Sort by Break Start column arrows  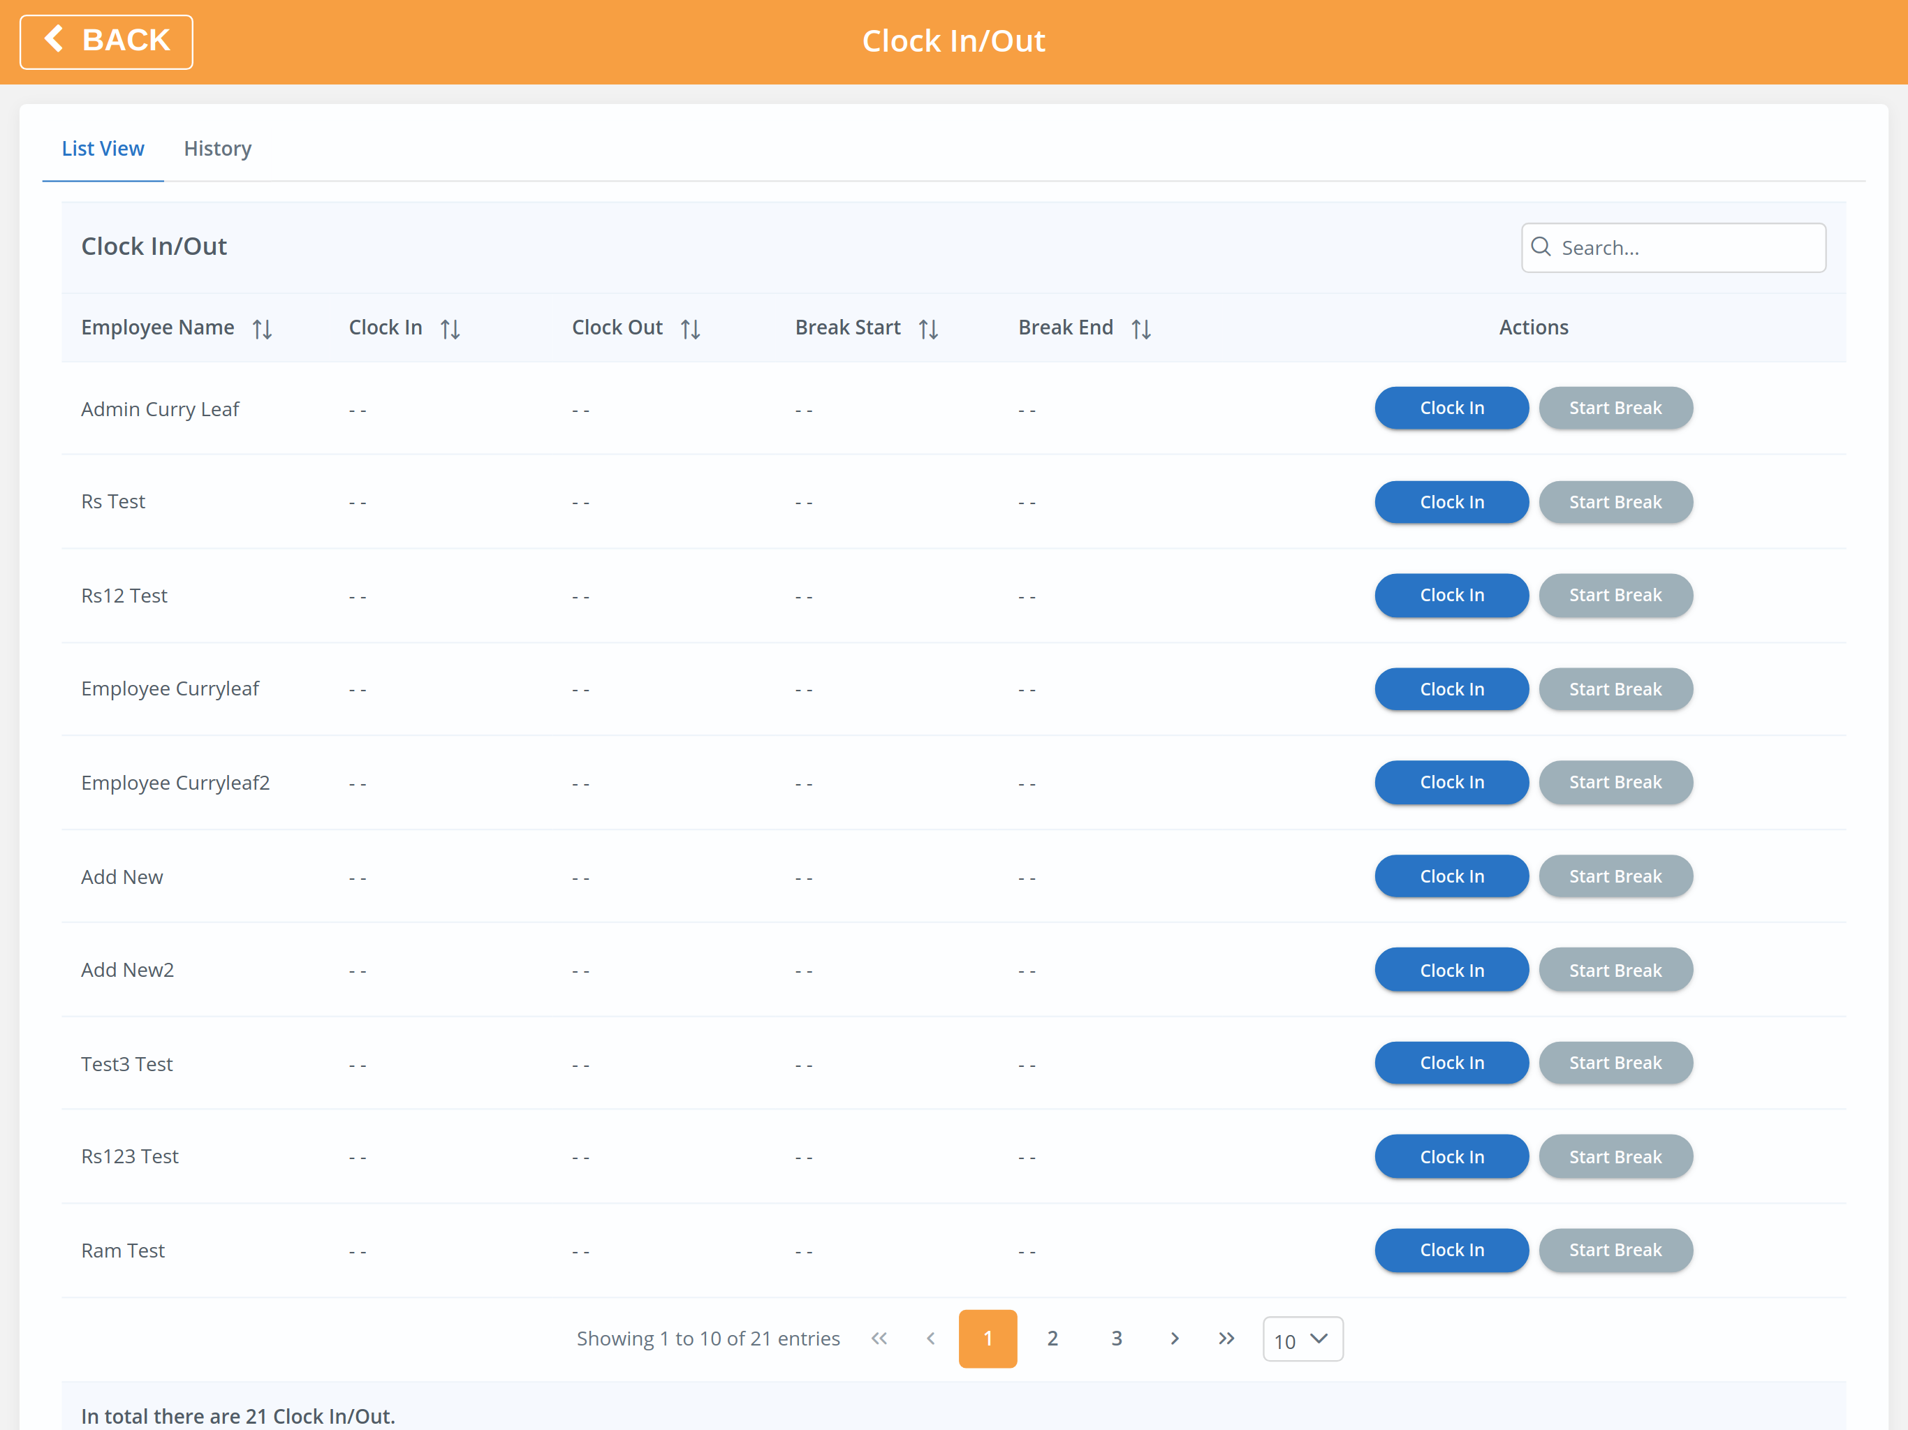pyautogui.click(x=928, y=329)
